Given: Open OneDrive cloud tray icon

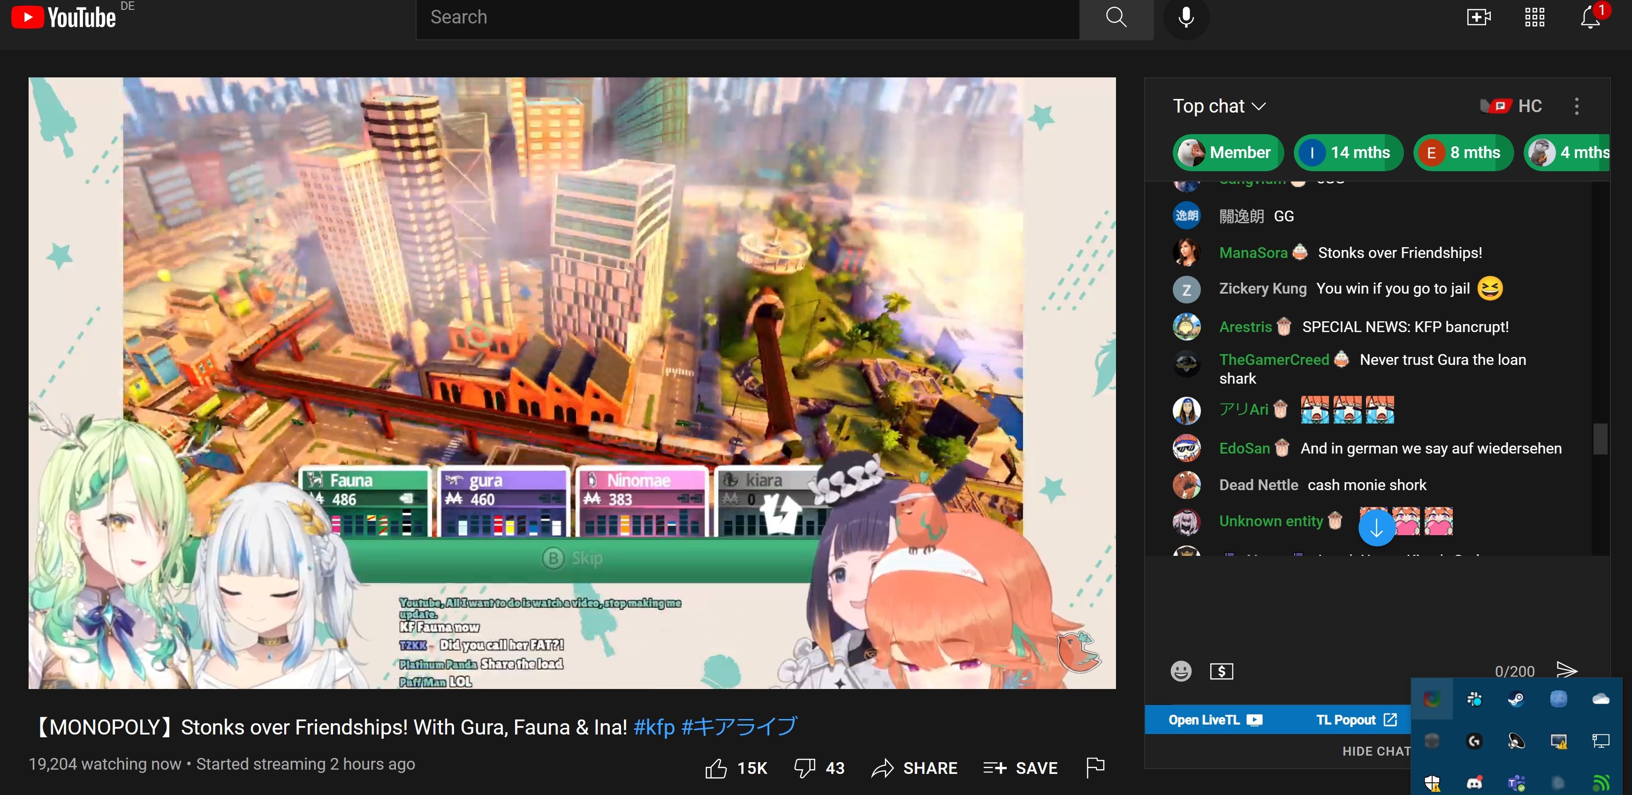Looking at the screenshot, I should point(1600,699).
